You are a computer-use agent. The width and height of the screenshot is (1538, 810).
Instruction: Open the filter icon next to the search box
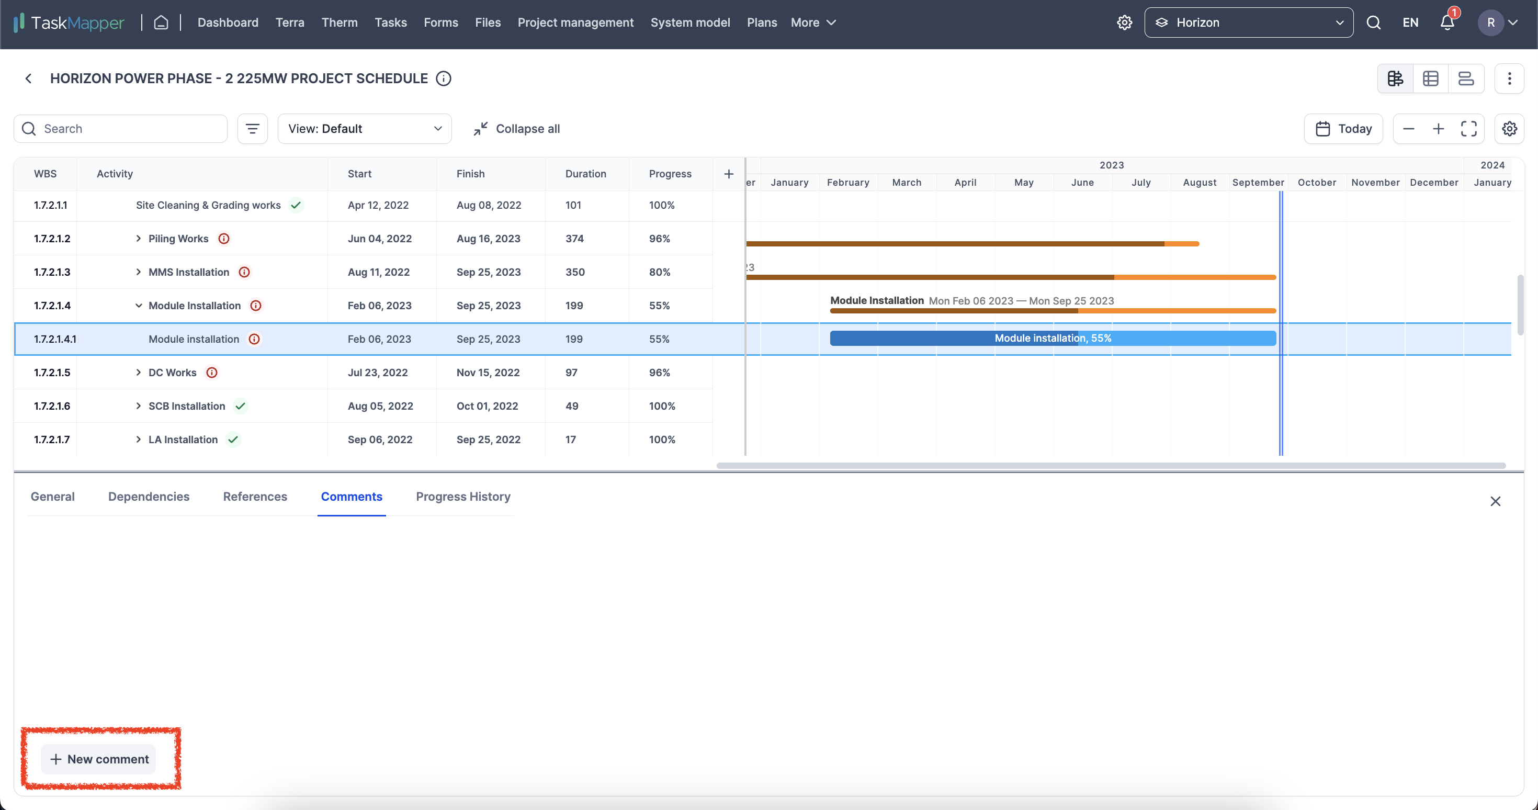(x=253, y=129)
